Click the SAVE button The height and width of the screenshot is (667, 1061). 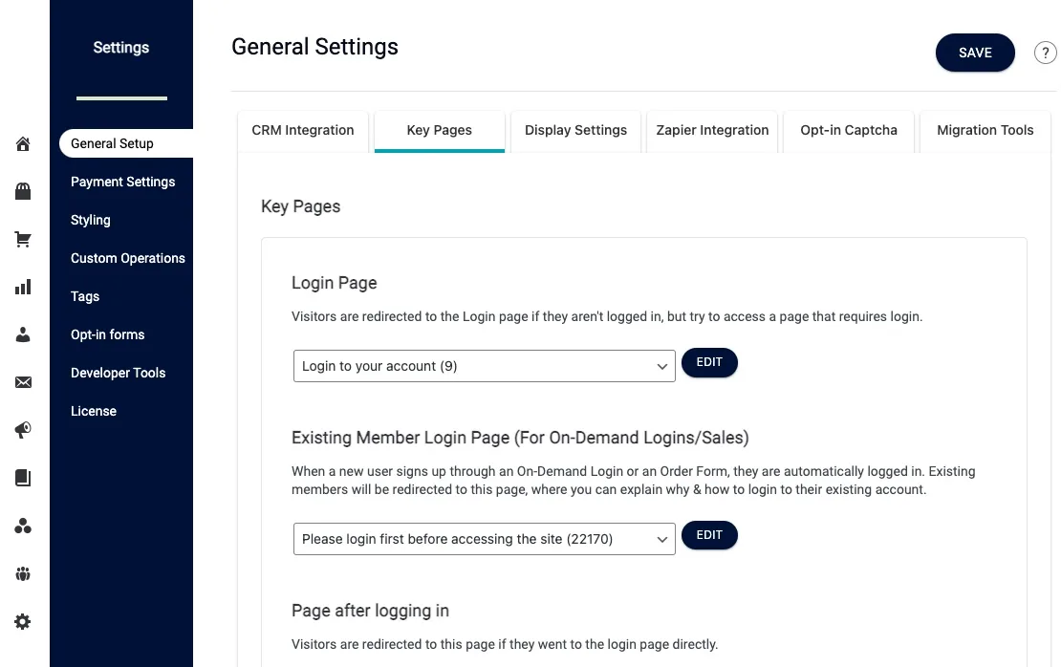click(975, 53)
